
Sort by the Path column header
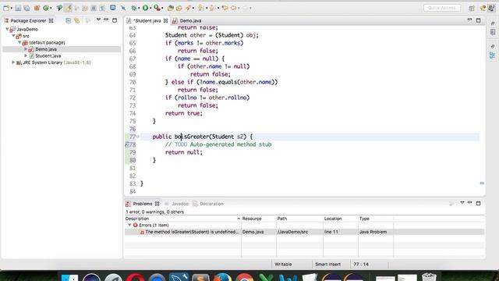point(299,219)
